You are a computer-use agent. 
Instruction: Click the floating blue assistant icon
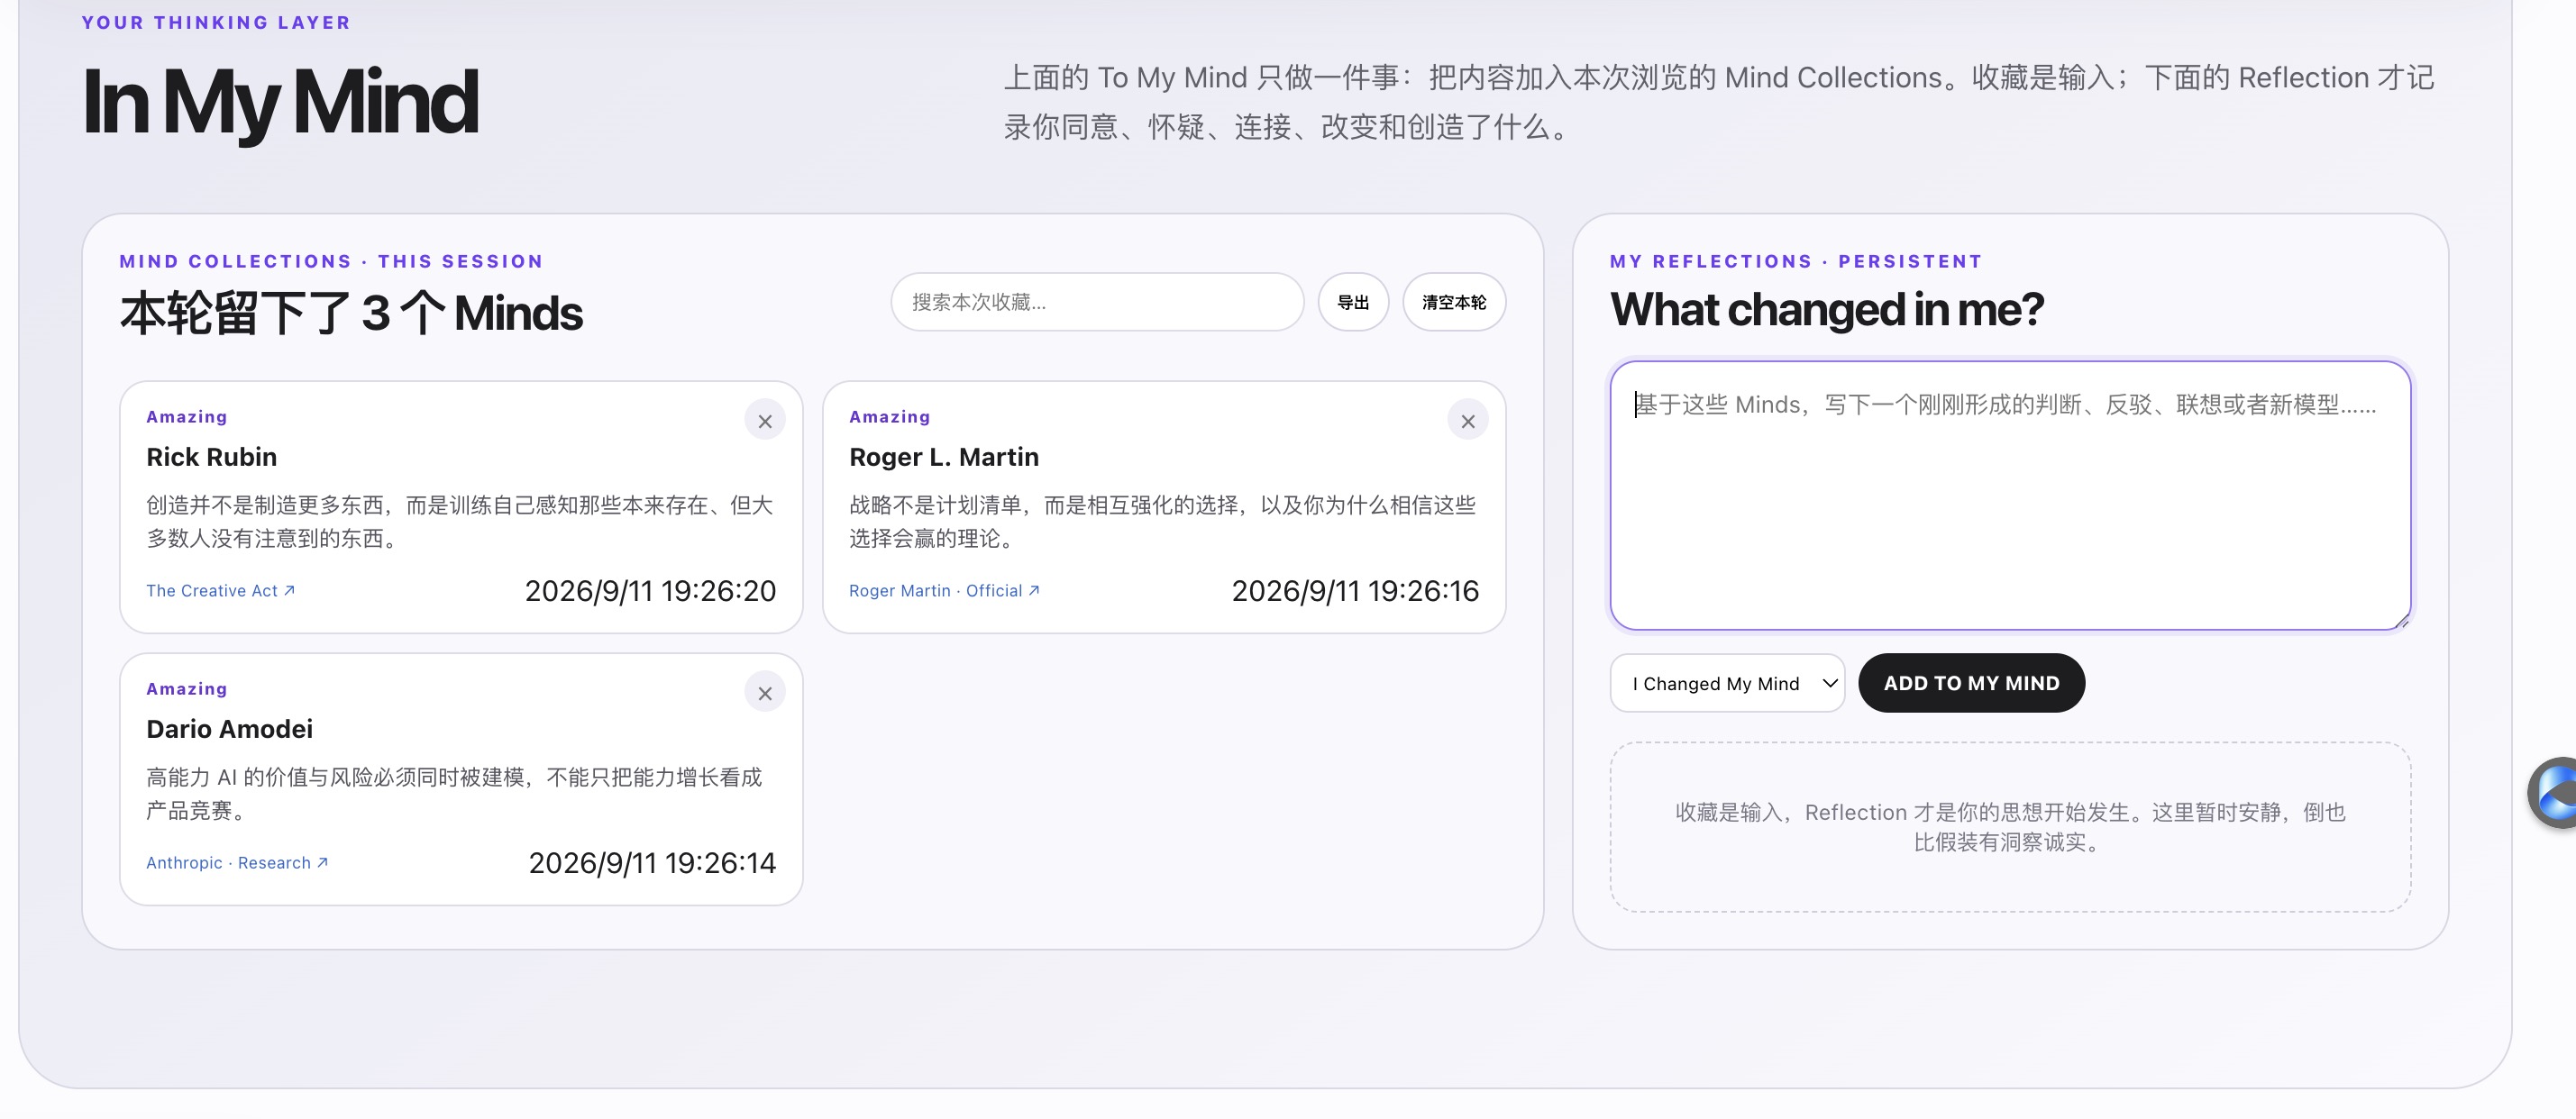(x=2555, y=793)
